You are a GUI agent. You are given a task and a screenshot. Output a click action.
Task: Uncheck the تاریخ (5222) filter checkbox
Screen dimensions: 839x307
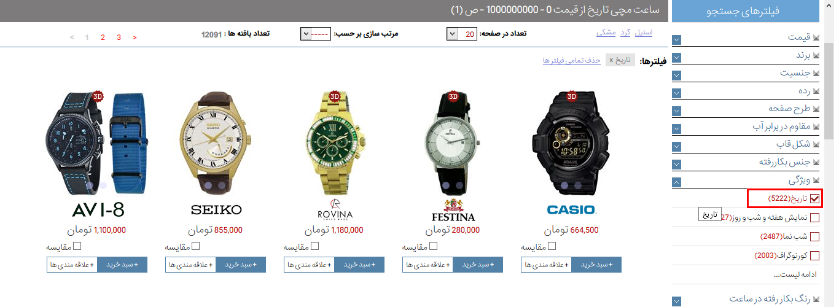pos(815,198)
